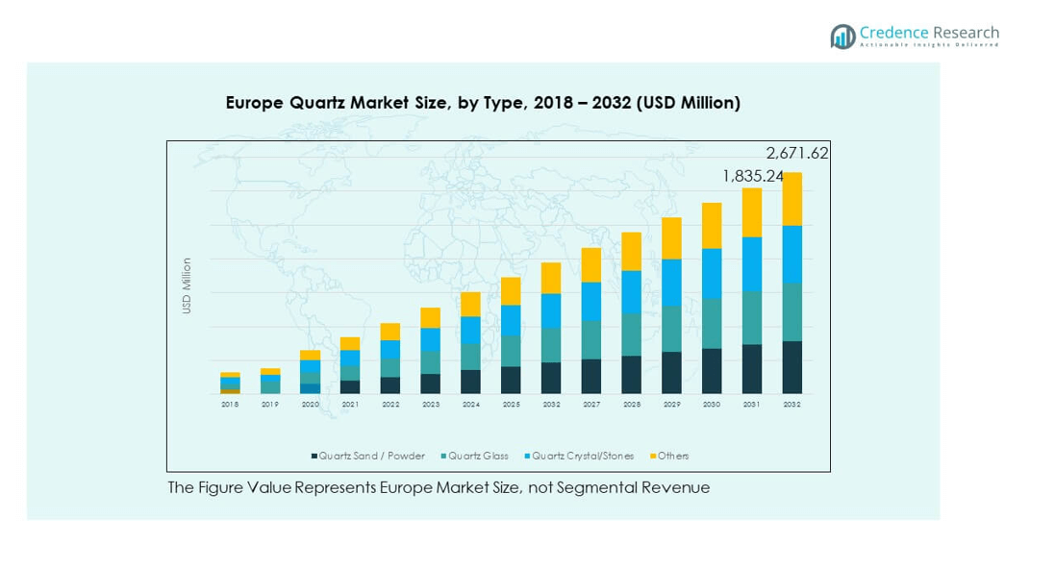1055x569 pixels.
Task: Click the 1,835.24 data label
Action: pos(752,177)
